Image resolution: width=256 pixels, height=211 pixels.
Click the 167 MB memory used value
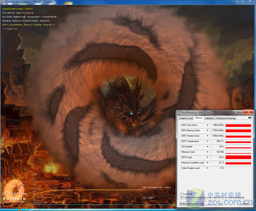pyautogui.click(x=218, y=152)
